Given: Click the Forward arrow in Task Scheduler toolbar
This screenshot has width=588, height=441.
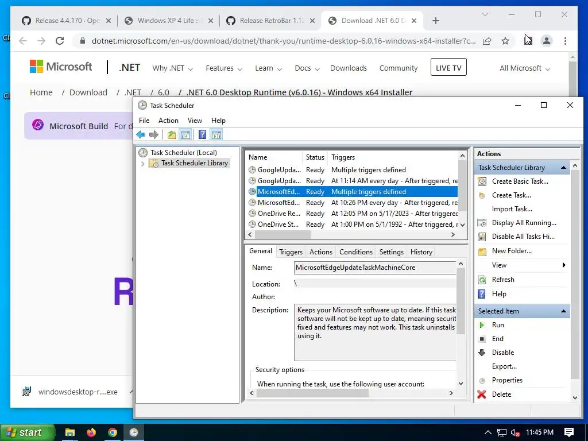Looking at the screenshot, I should (154, 134).
